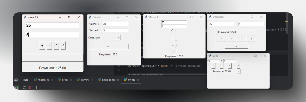Click the = button in Deepseek window
Image resolution: width=306 pixels, height=102 pixels.
click(236, 46)
